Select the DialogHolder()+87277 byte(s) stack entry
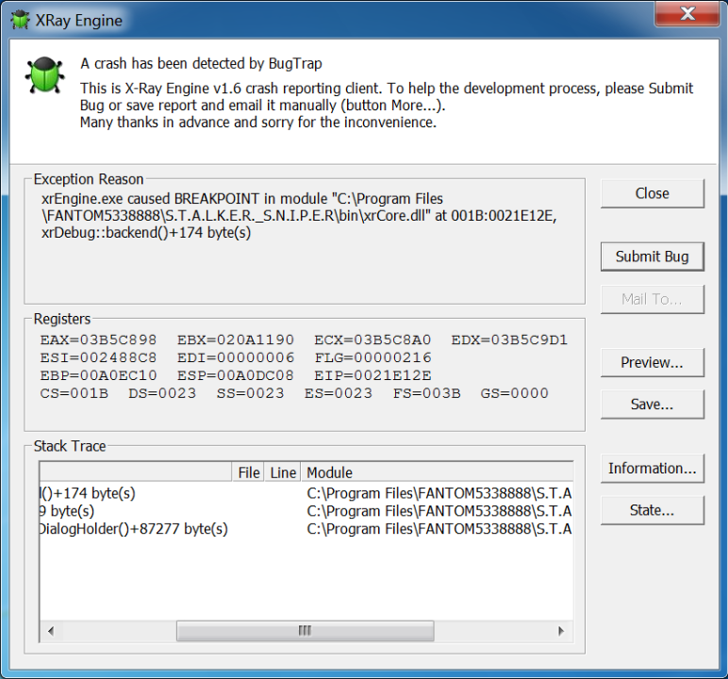 [x=132, y=529]
